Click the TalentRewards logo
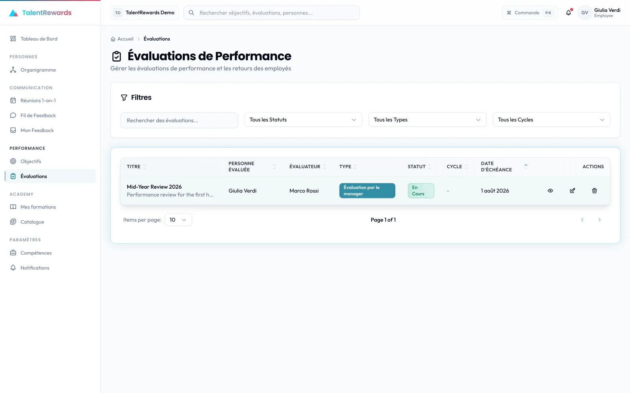 (40, 13)
